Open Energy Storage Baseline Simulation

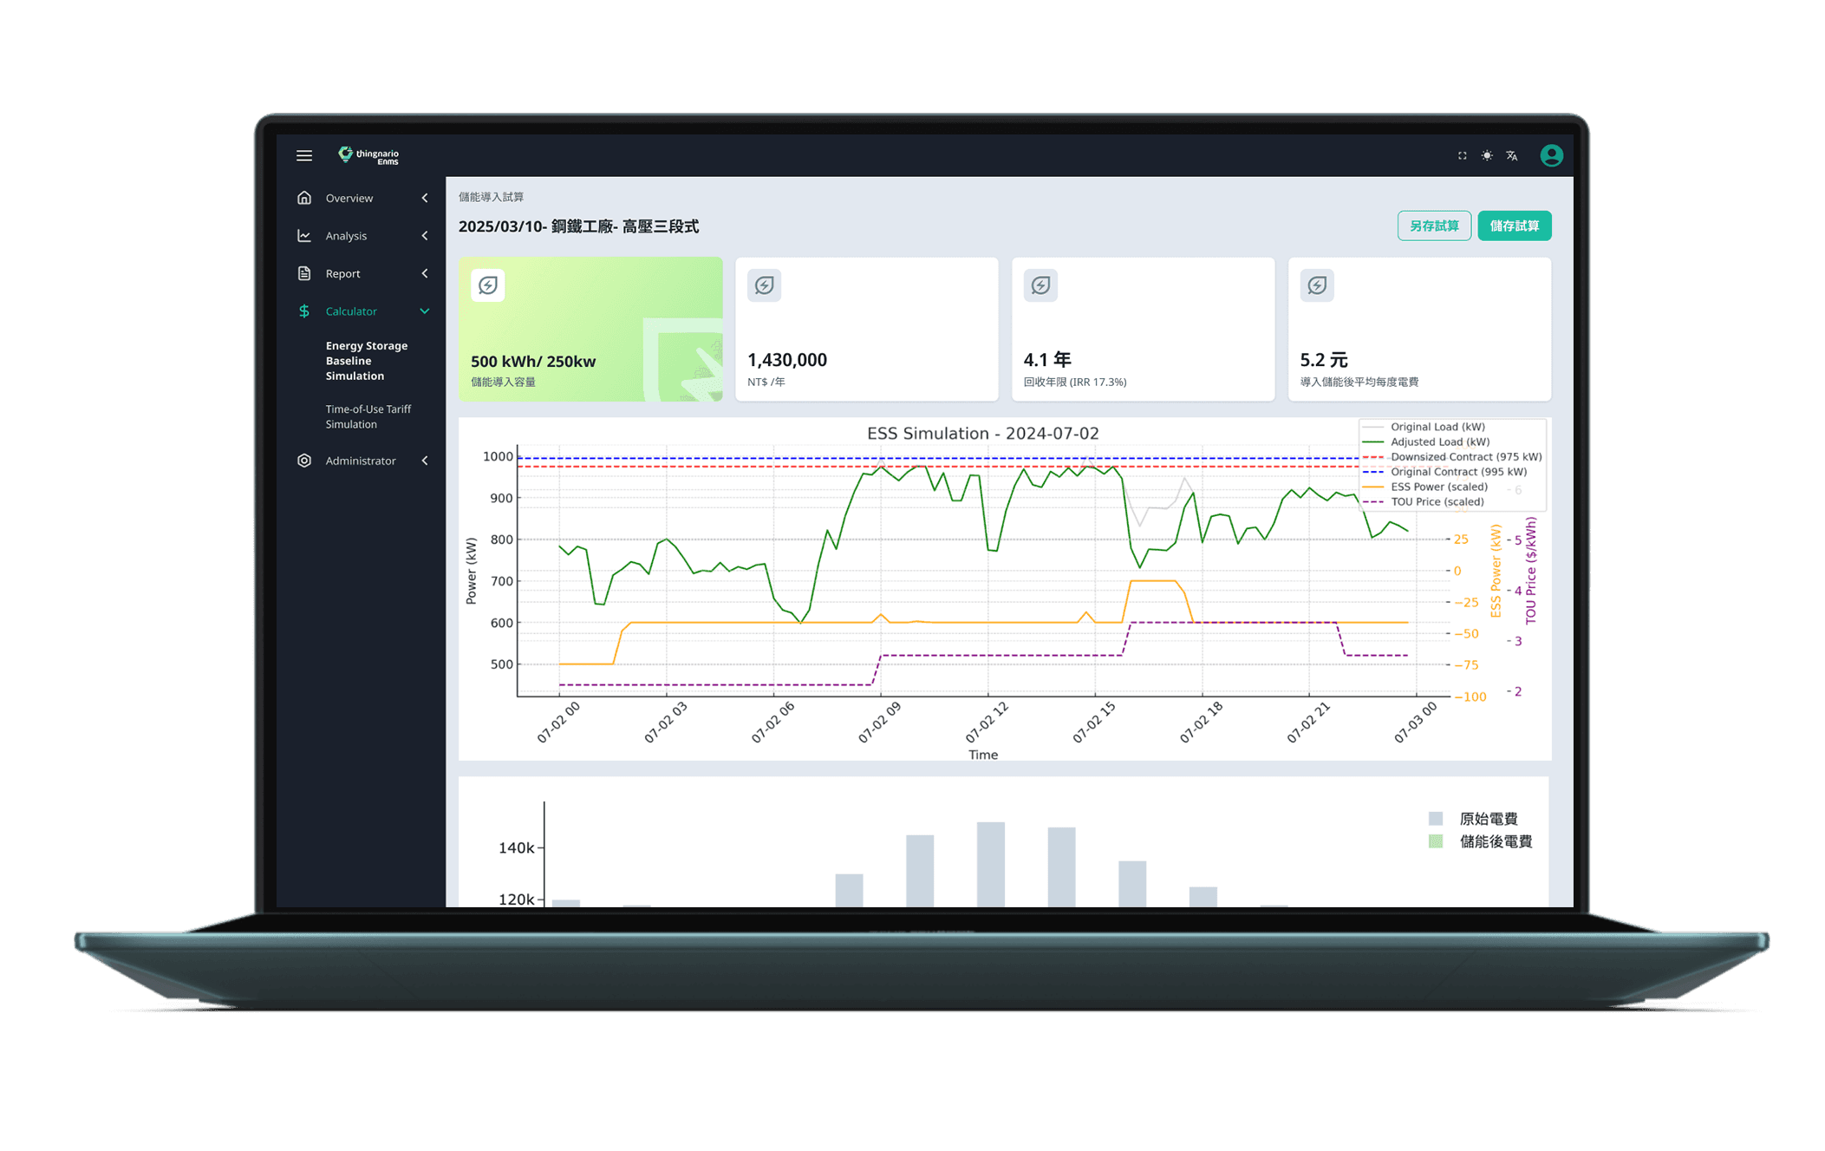[x=367, y=361]
